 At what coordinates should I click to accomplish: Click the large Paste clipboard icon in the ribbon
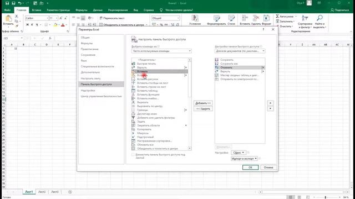(x=8, y=18)
